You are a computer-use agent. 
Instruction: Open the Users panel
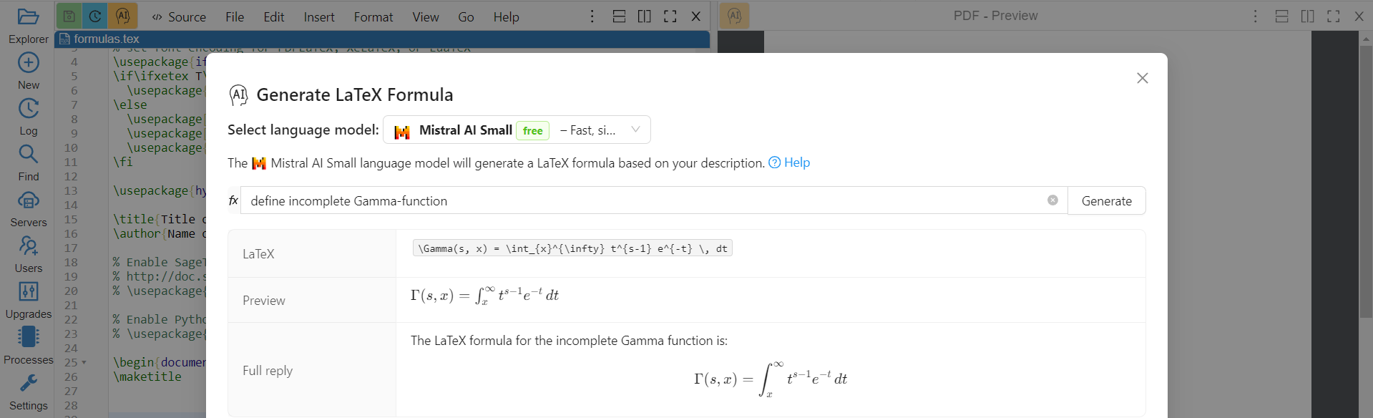(x=28, y=254)
